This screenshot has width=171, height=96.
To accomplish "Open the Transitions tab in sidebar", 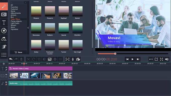I will pos(4,15).
